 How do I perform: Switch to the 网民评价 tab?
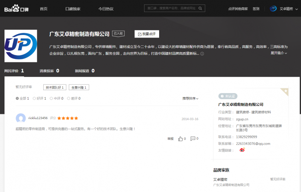point(14,71)
